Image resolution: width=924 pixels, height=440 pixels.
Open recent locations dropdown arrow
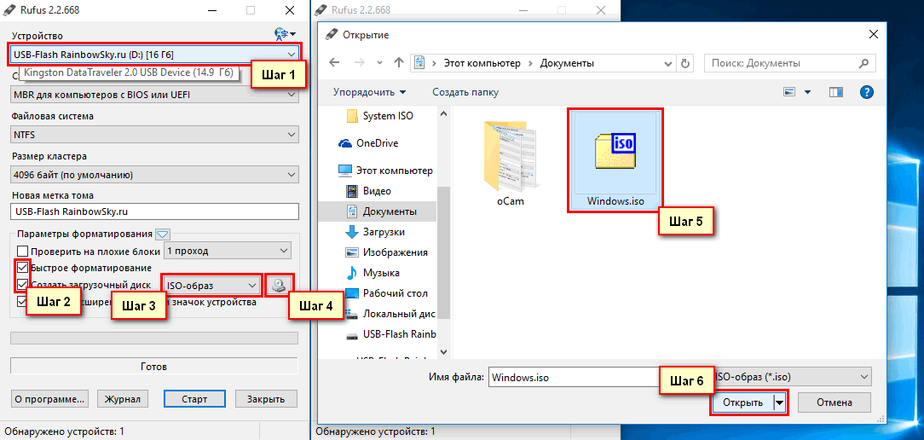click(x=379, y=63)
